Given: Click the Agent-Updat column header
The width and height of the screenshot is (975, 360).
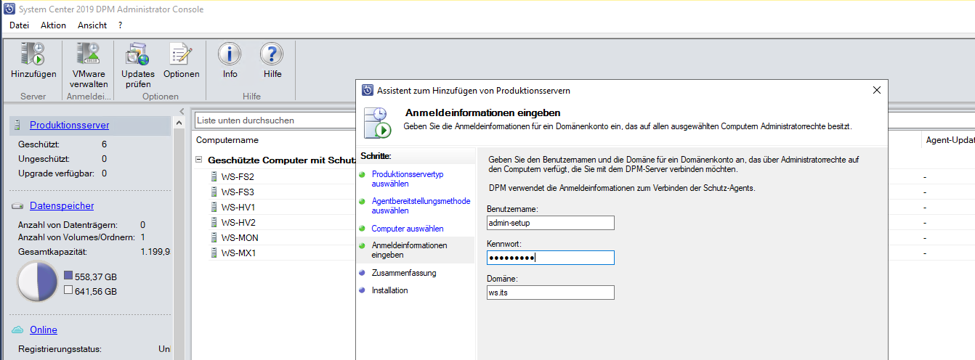Looking at the screenshot, I should coord(950,140).
